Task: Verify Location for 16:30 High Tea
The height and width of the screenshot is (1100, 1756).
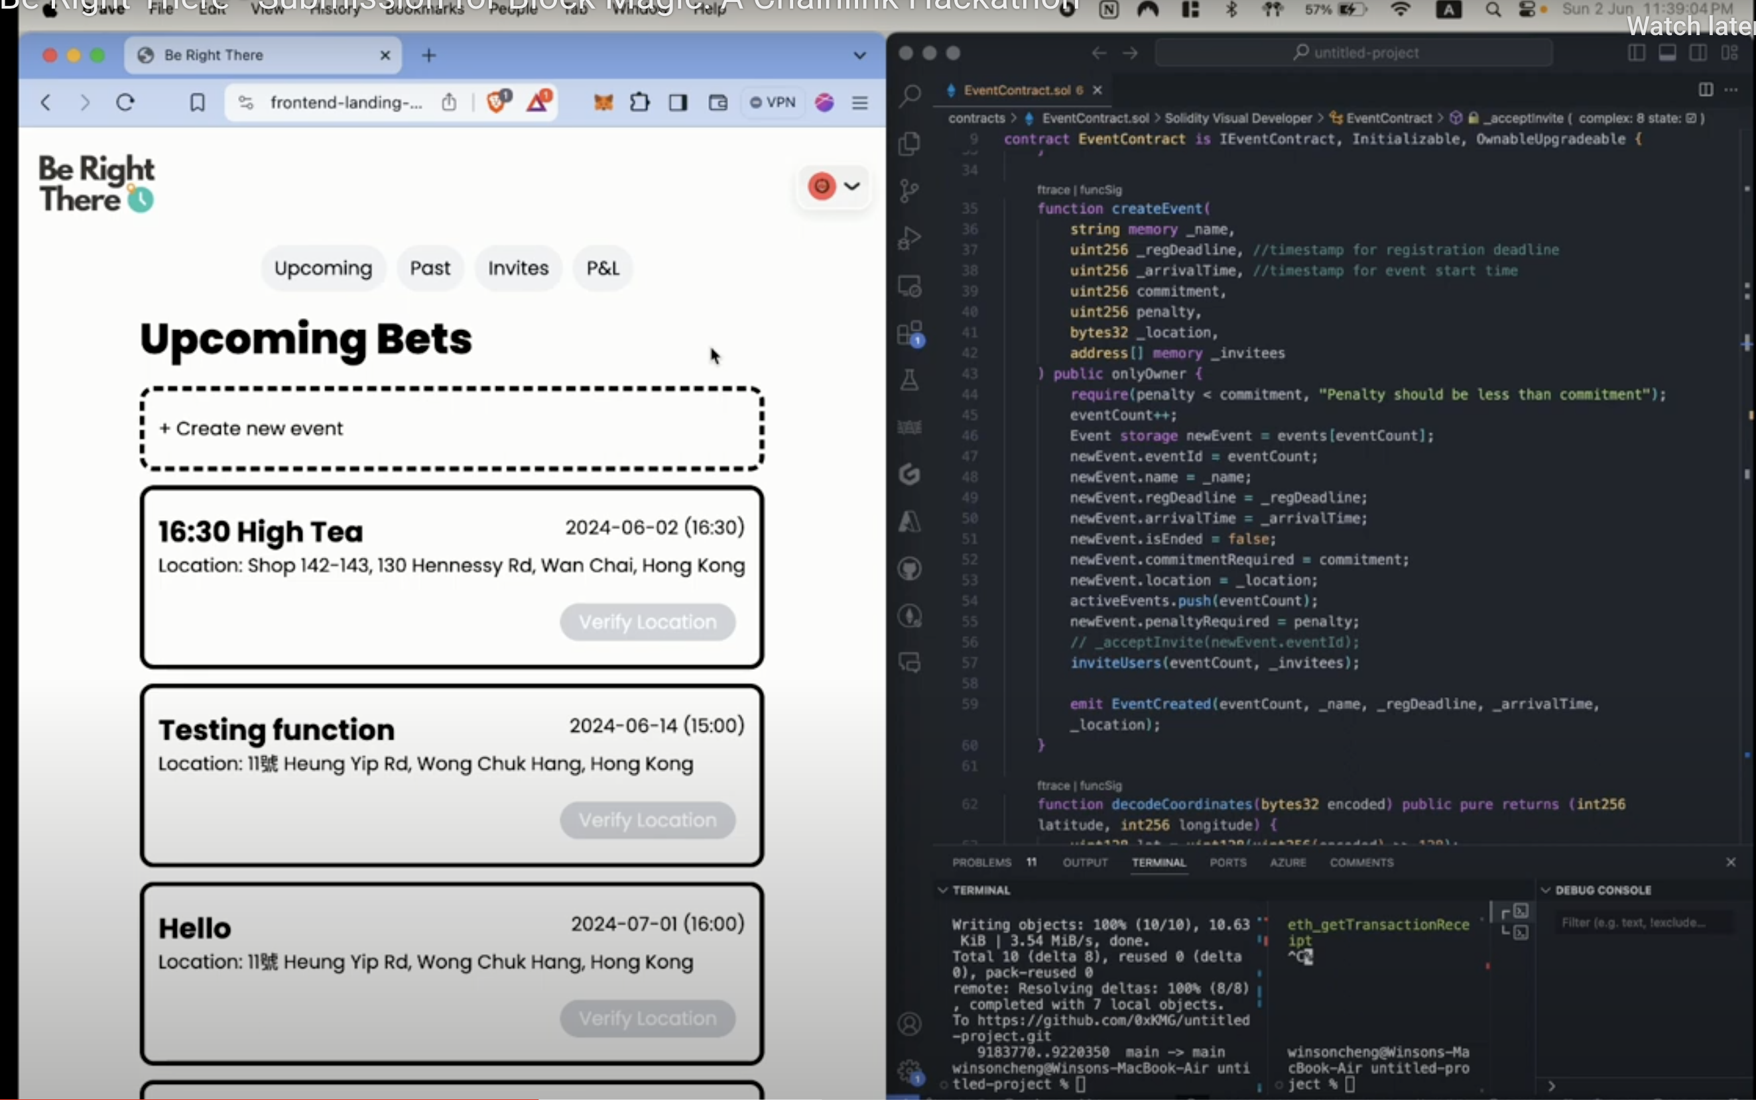Action: click(x=647, y=622)
